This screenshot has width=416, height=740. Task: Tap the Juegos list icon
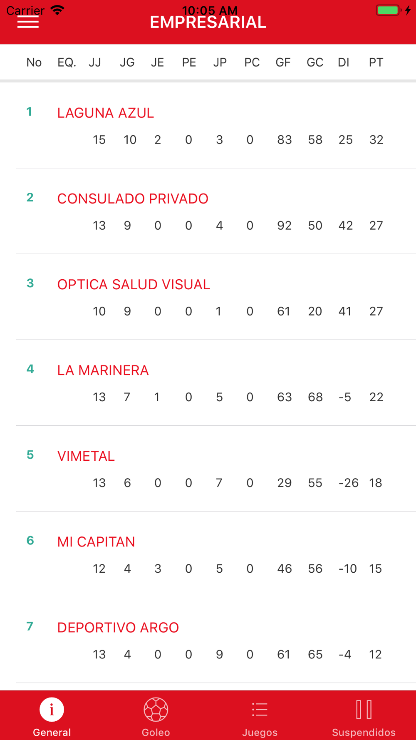260,709
